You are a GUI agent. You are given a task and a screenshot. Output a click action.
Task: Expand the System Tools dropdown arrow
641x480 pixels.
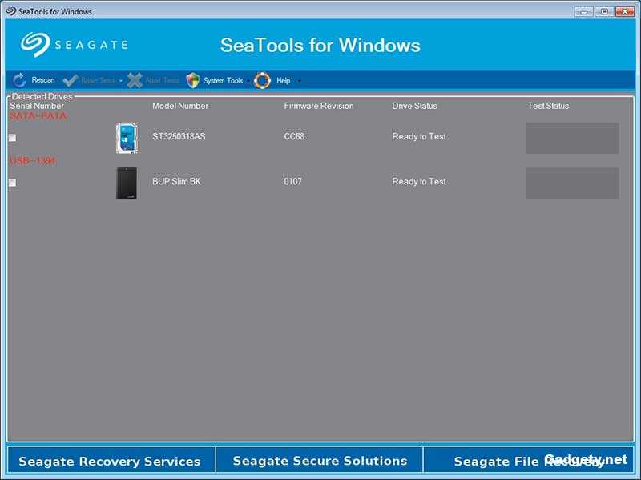248,80
